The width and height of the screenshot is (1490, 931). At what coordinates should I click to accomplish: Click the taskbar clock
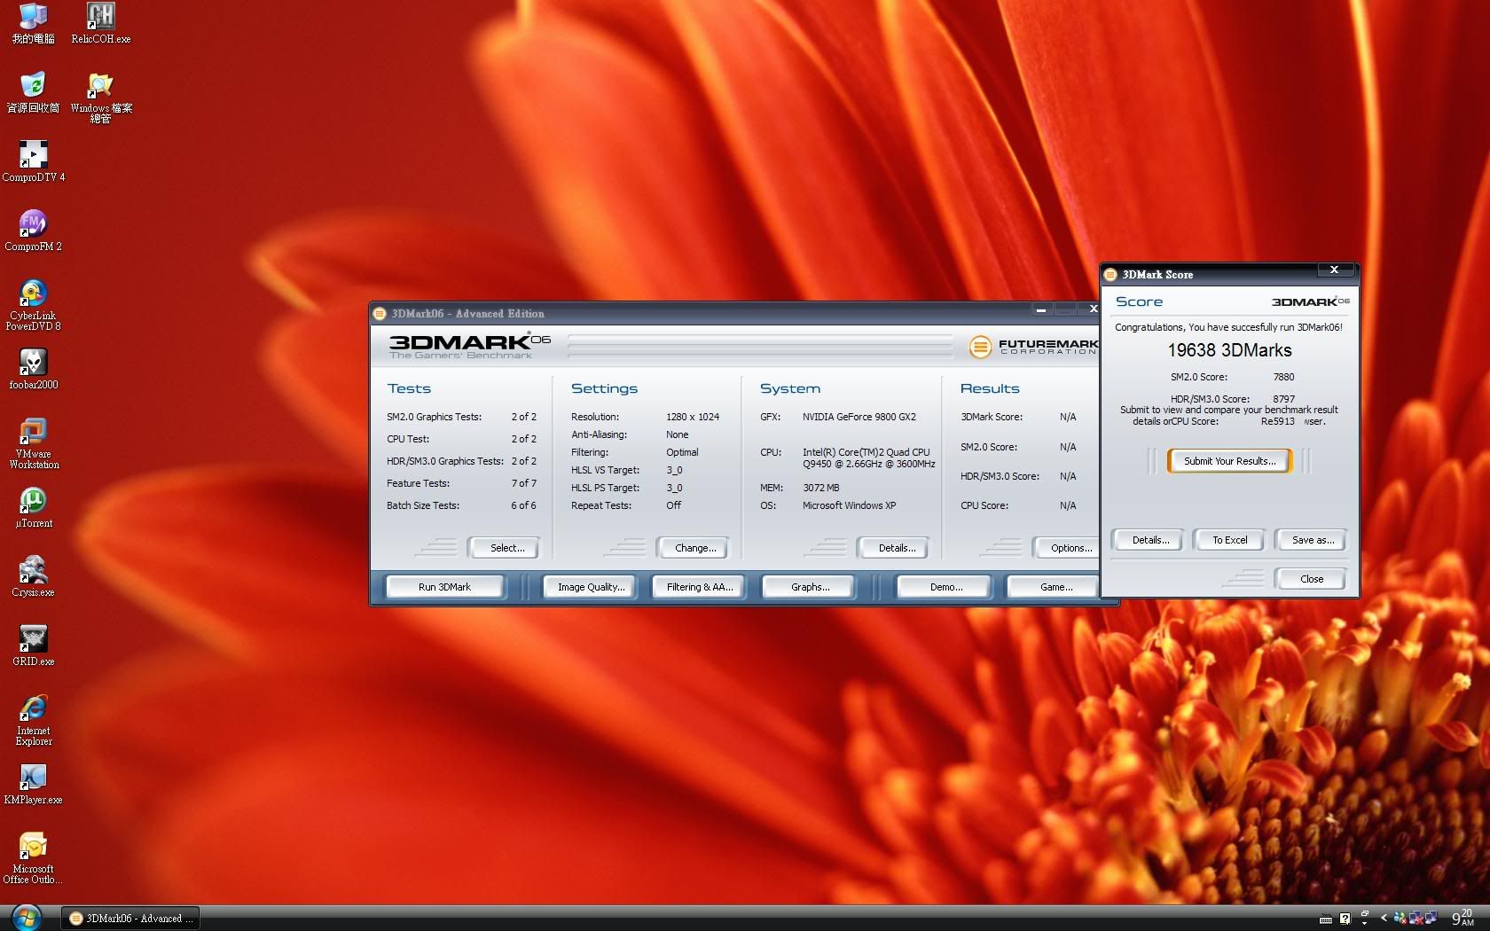click(x=1463, y=918)
